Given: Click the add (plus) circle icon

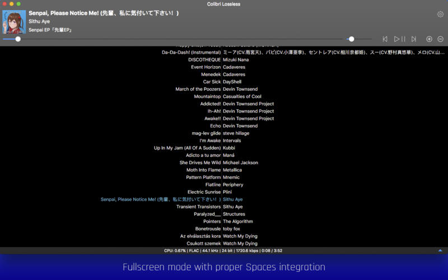Looking at the screenshot, I should click(x=429, y=39).
